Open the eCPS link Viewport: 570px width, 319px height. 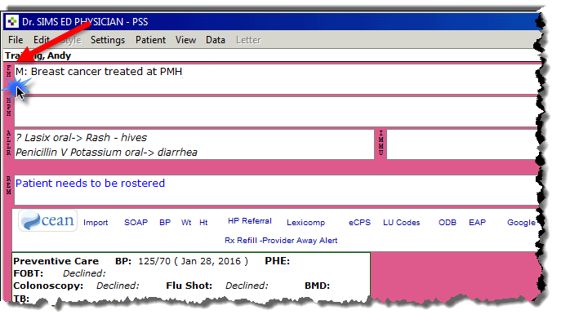click(359, 223)
